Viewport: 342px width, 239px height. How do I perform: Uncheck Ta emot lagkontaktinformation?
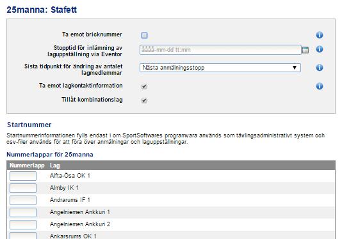tap(144, 86)
